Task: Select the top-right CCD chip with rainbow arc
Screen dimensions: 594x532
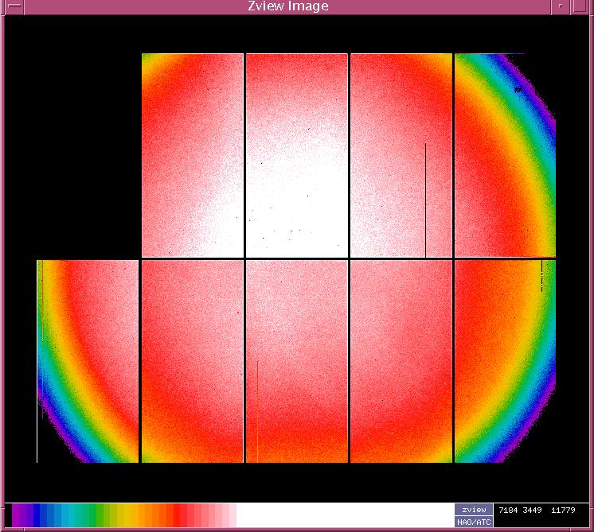Action: 504,155
